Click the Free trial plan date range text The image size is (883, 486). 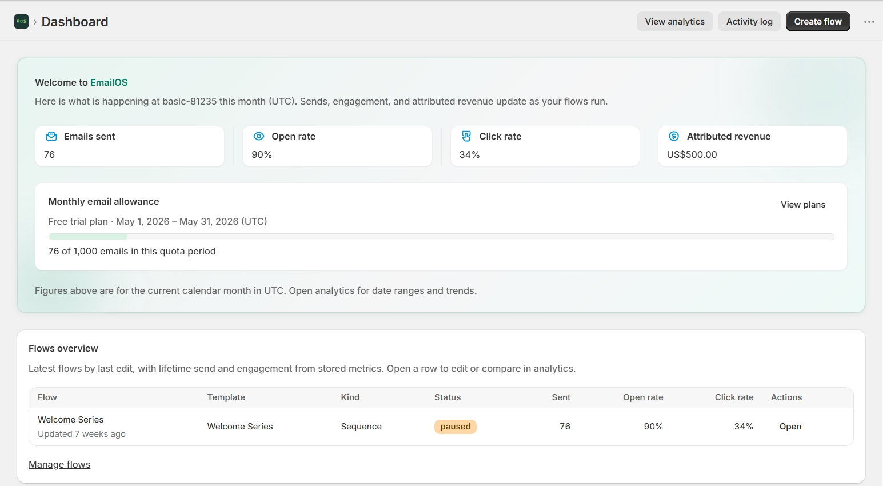tap(158, 221)
